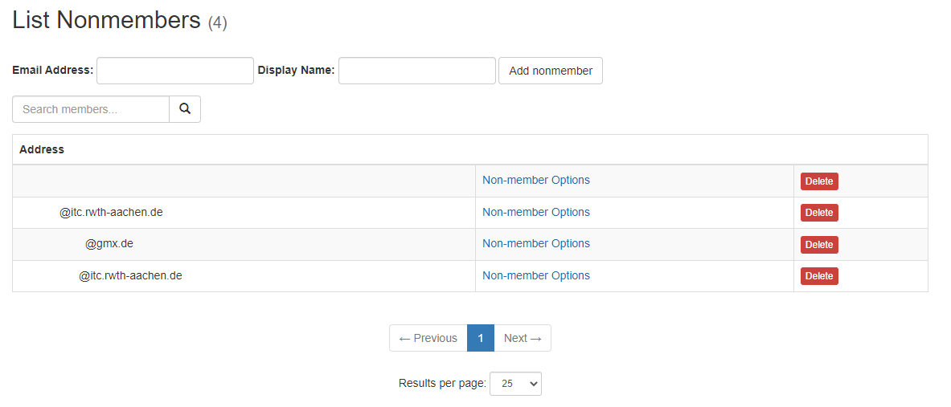The height and width of the screenshot is (407, 951).
Task: Go to the Next page
Action: (523, 338)
